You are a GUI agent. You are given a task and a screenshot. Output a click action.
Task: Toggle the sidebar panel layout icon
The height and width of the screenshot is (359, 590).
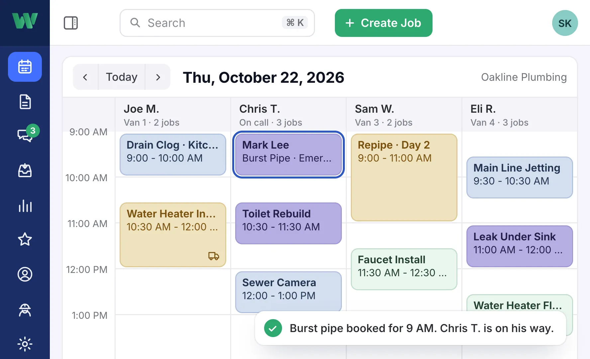71,23
